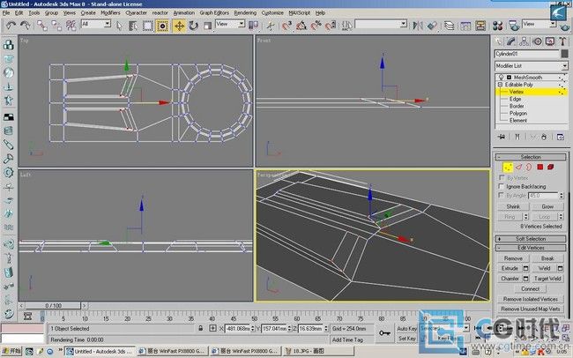The width and height of the screenshot is (573, 358).
Task: Click the Redo arrow in the main toolbar
Action: tap(26, 26)
